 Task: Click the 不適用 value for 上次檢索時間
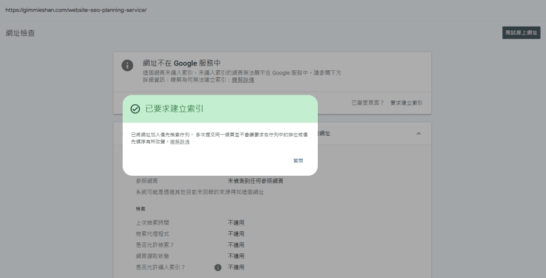click(x=236, y=223)
